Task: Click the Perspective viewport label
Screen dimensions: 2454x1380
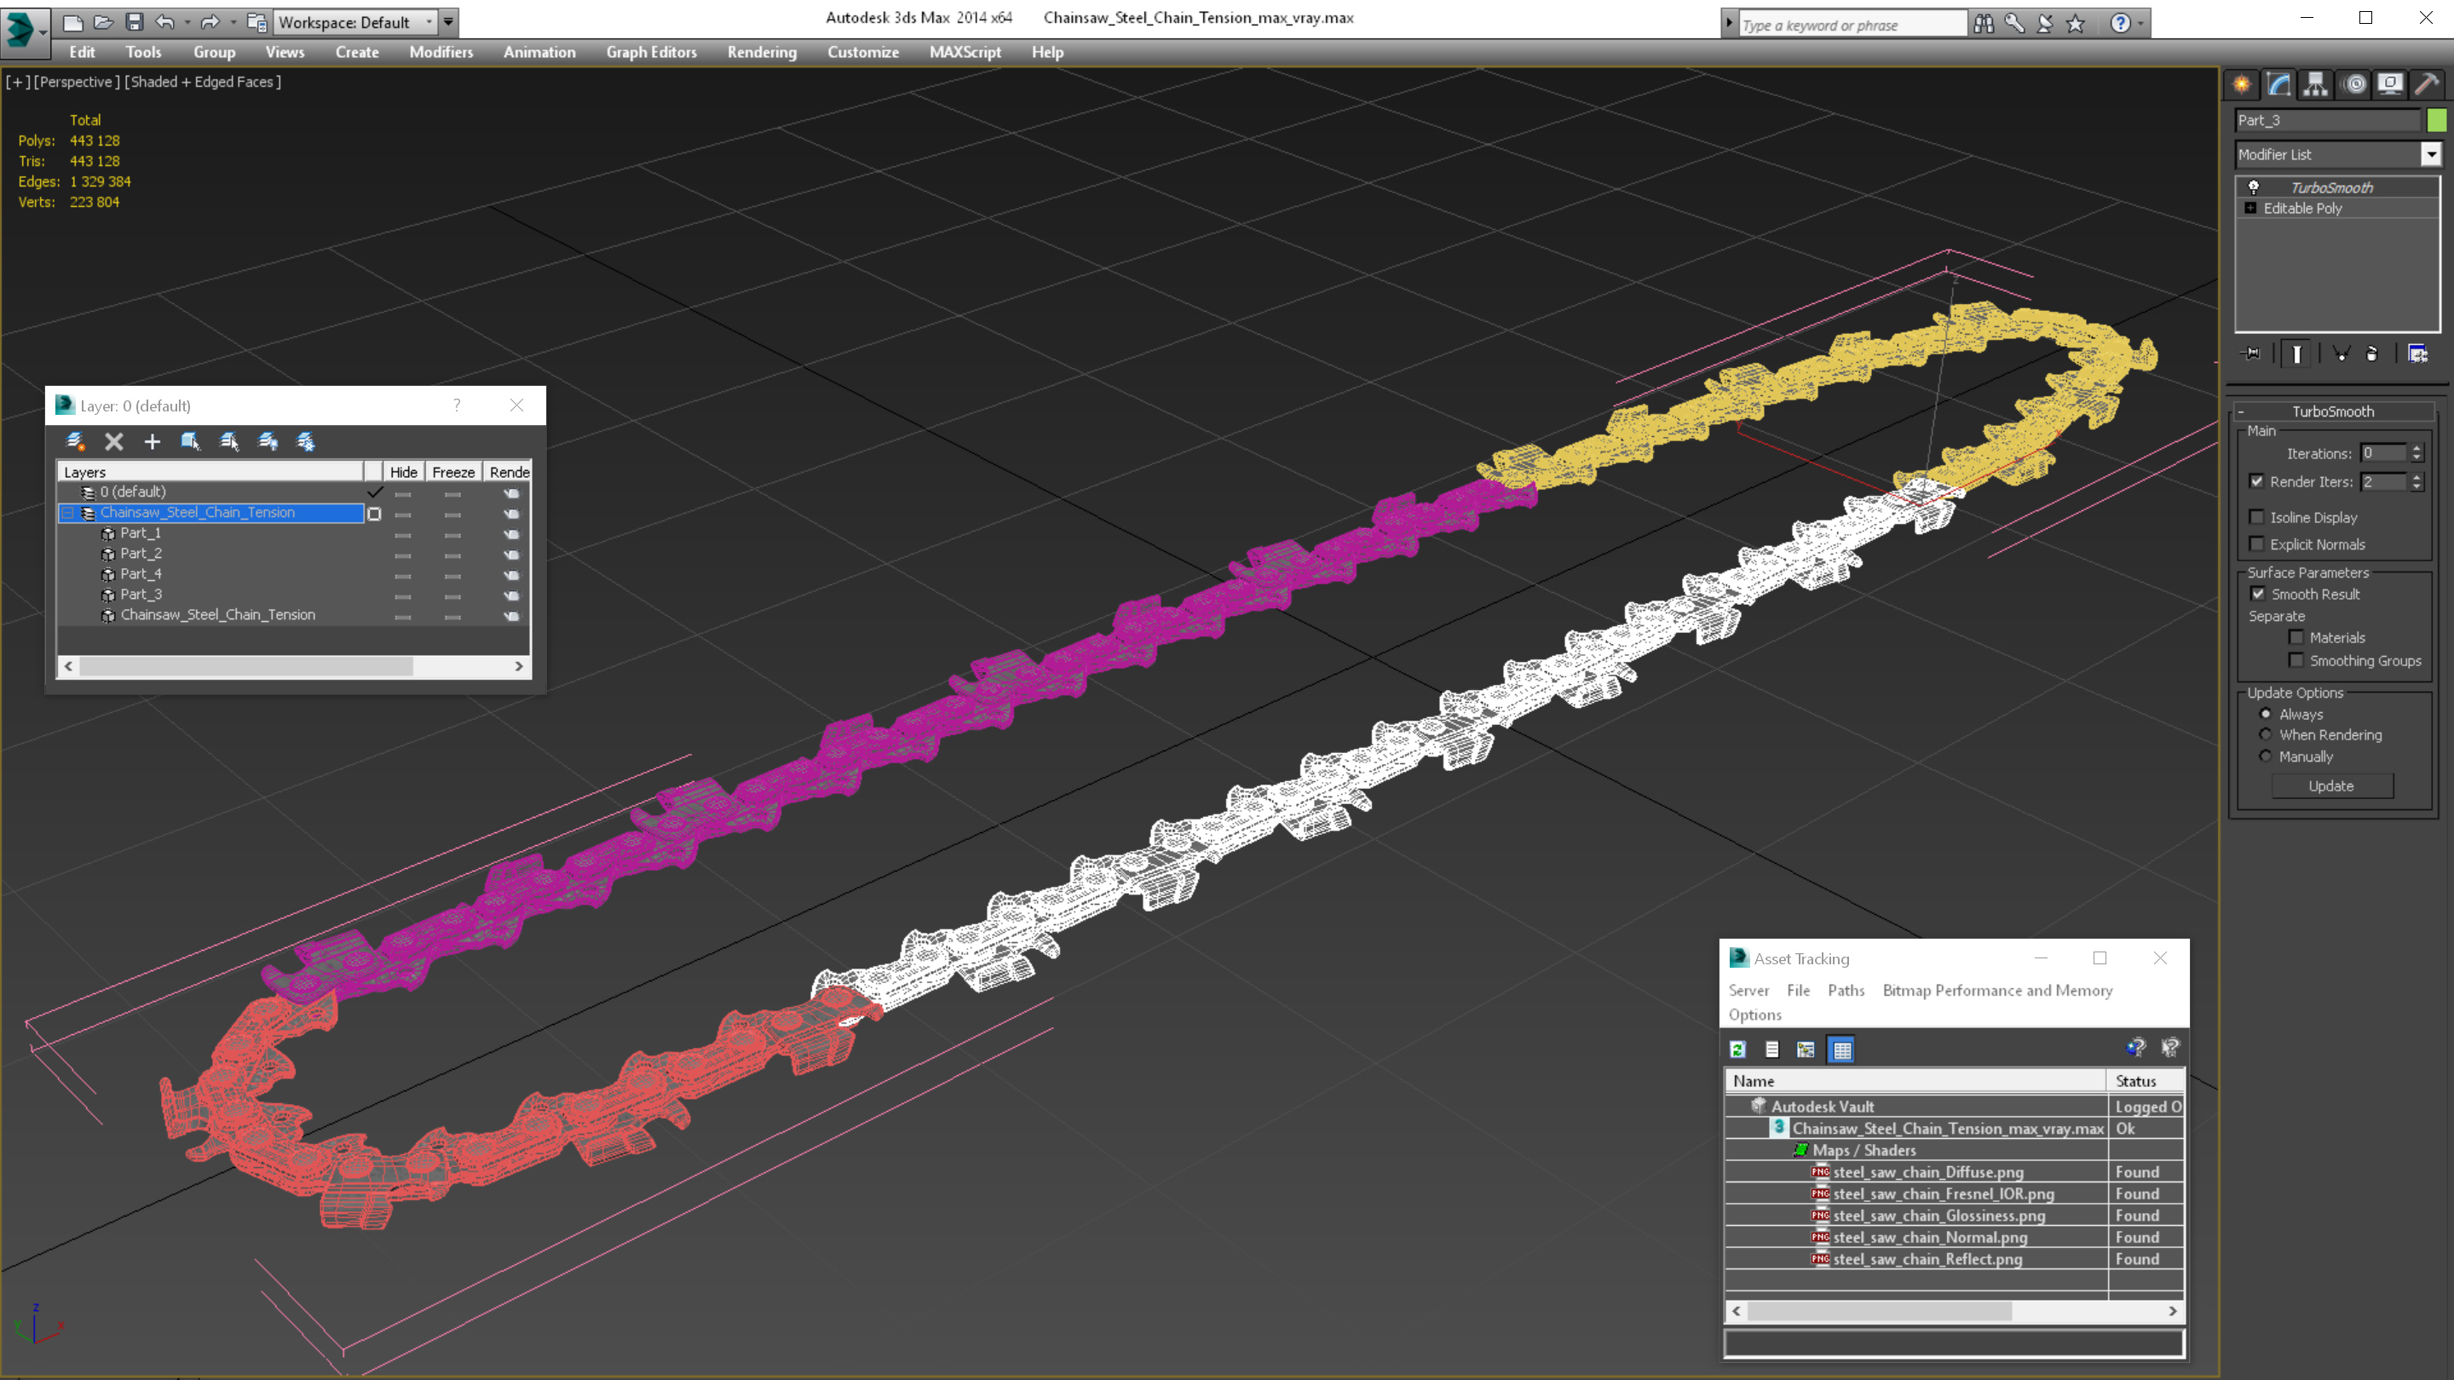Action: pyautogui.click(x=78, y=82)
